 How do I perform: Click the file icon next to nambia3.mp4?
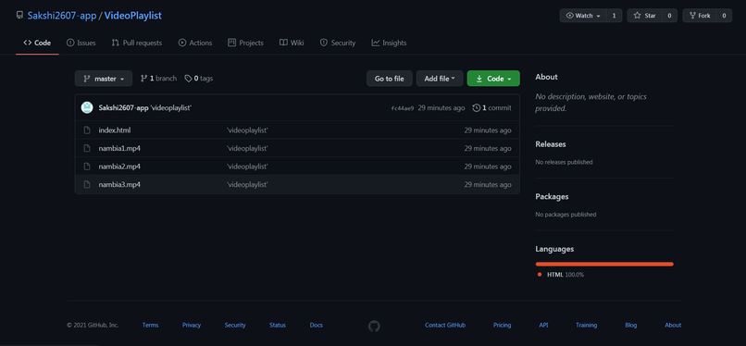87,184
